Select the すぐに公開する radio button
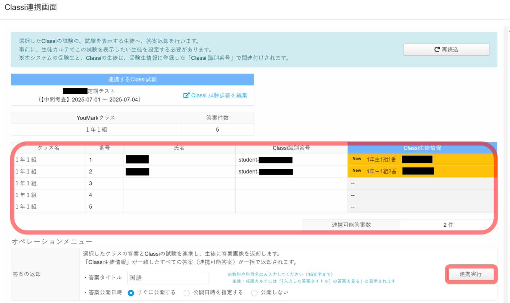Image resolution: width=510 pixels, height=303 pixels. pyautogui.click(x=131, y=292)
